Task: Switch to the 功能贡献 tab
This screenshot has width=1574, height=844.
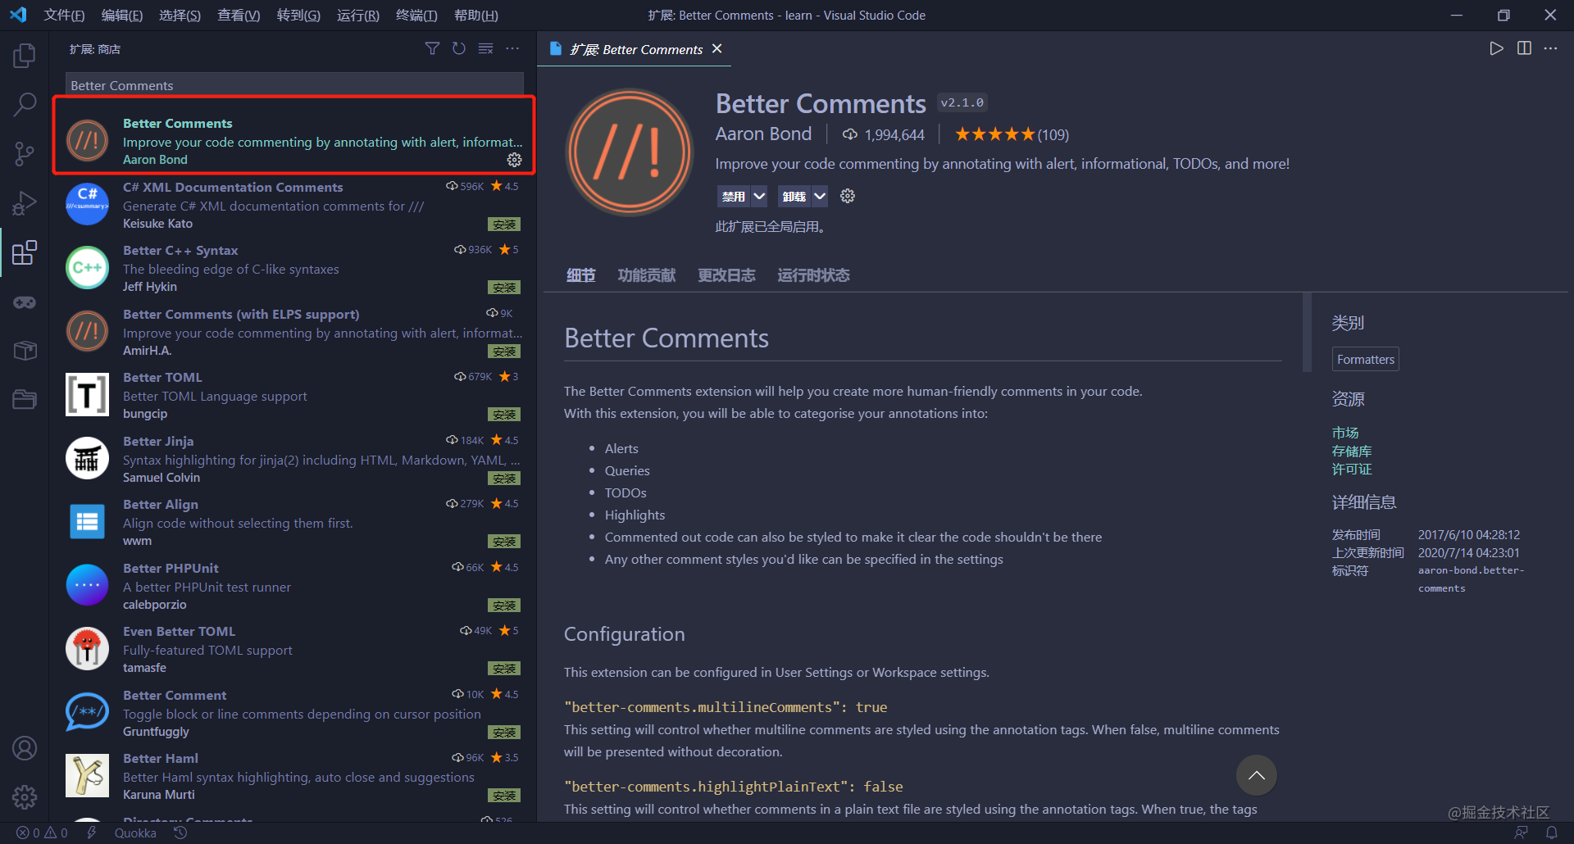Action: [x=647, y=275]
